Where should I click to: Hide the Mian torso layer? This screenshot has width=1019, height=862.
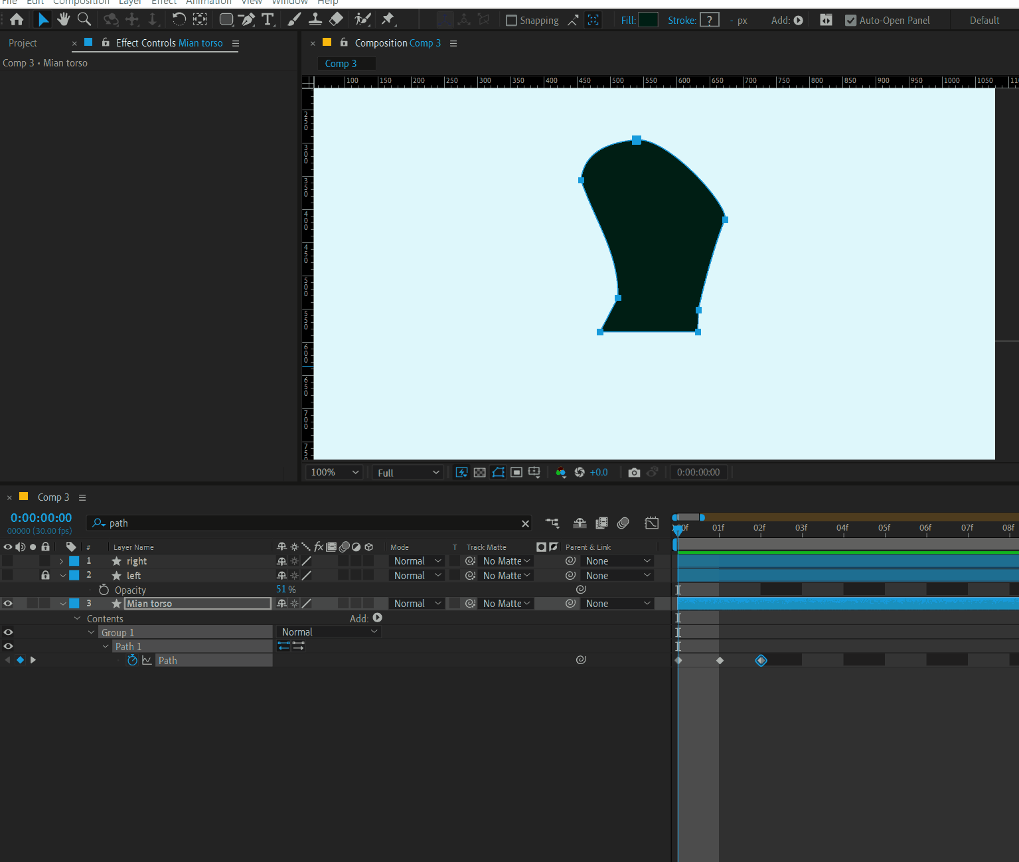click(7, 603)
